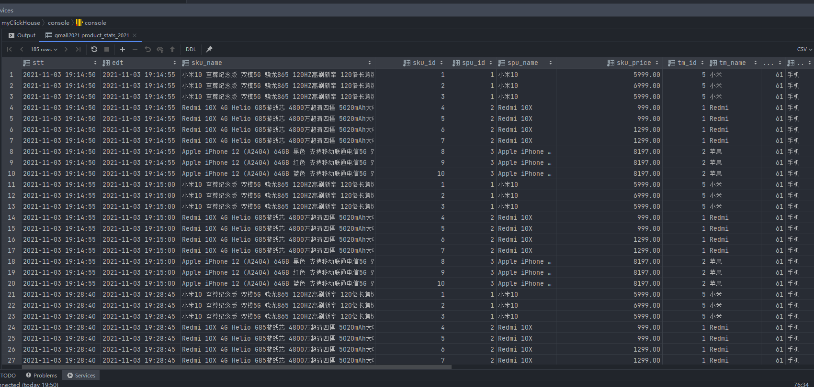Reload the table data
The width and height of the screenshot is (814, 387).
(94, 49)
